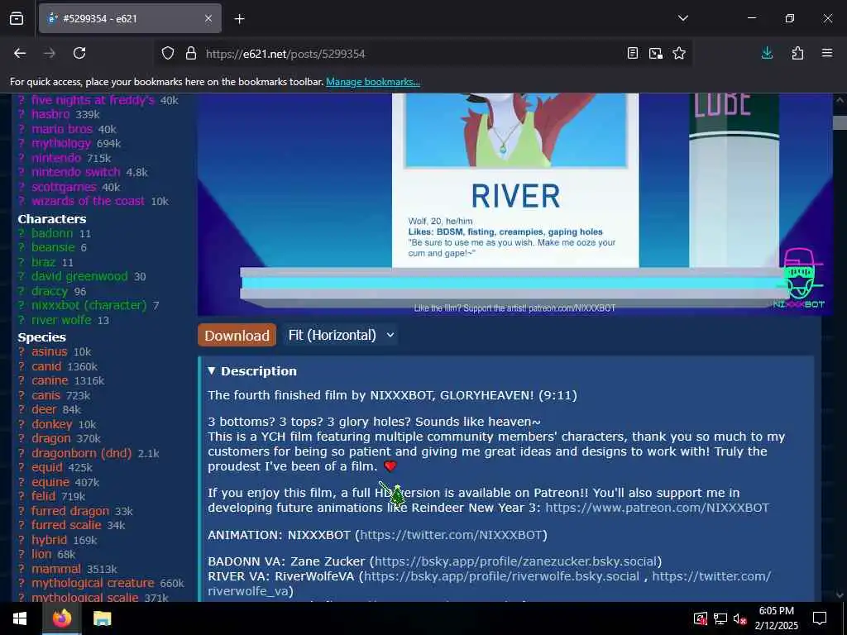847x635 pixels.
Task: Open a new tab with plus icon
Action: point(239,19)
